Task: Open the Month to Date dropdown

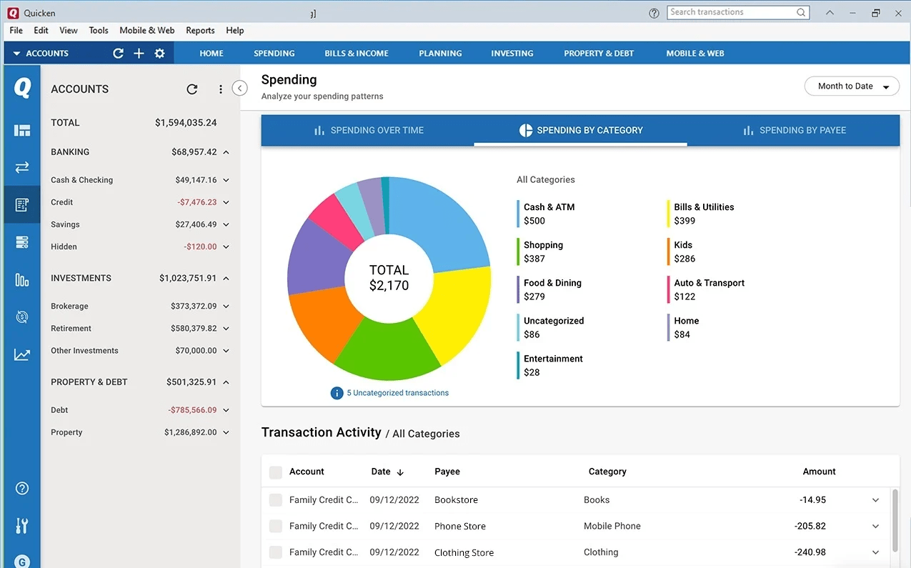Action: pyautogui.click(x=852, y=86)
